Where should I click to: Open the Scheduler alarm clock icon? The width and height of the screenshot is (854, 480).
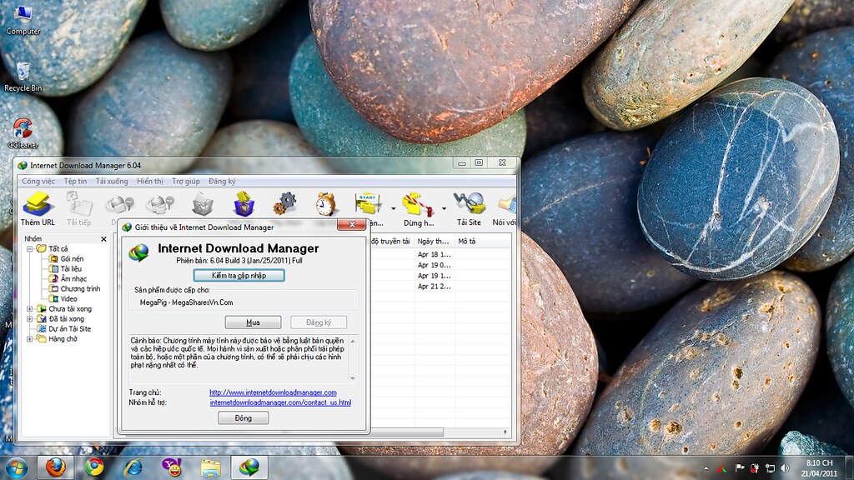(x=326, y=203)
